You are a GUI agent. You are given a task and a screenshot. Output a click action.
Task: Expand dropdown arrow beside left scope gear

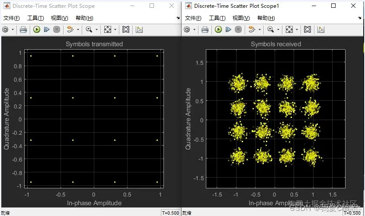coord(13,29)
